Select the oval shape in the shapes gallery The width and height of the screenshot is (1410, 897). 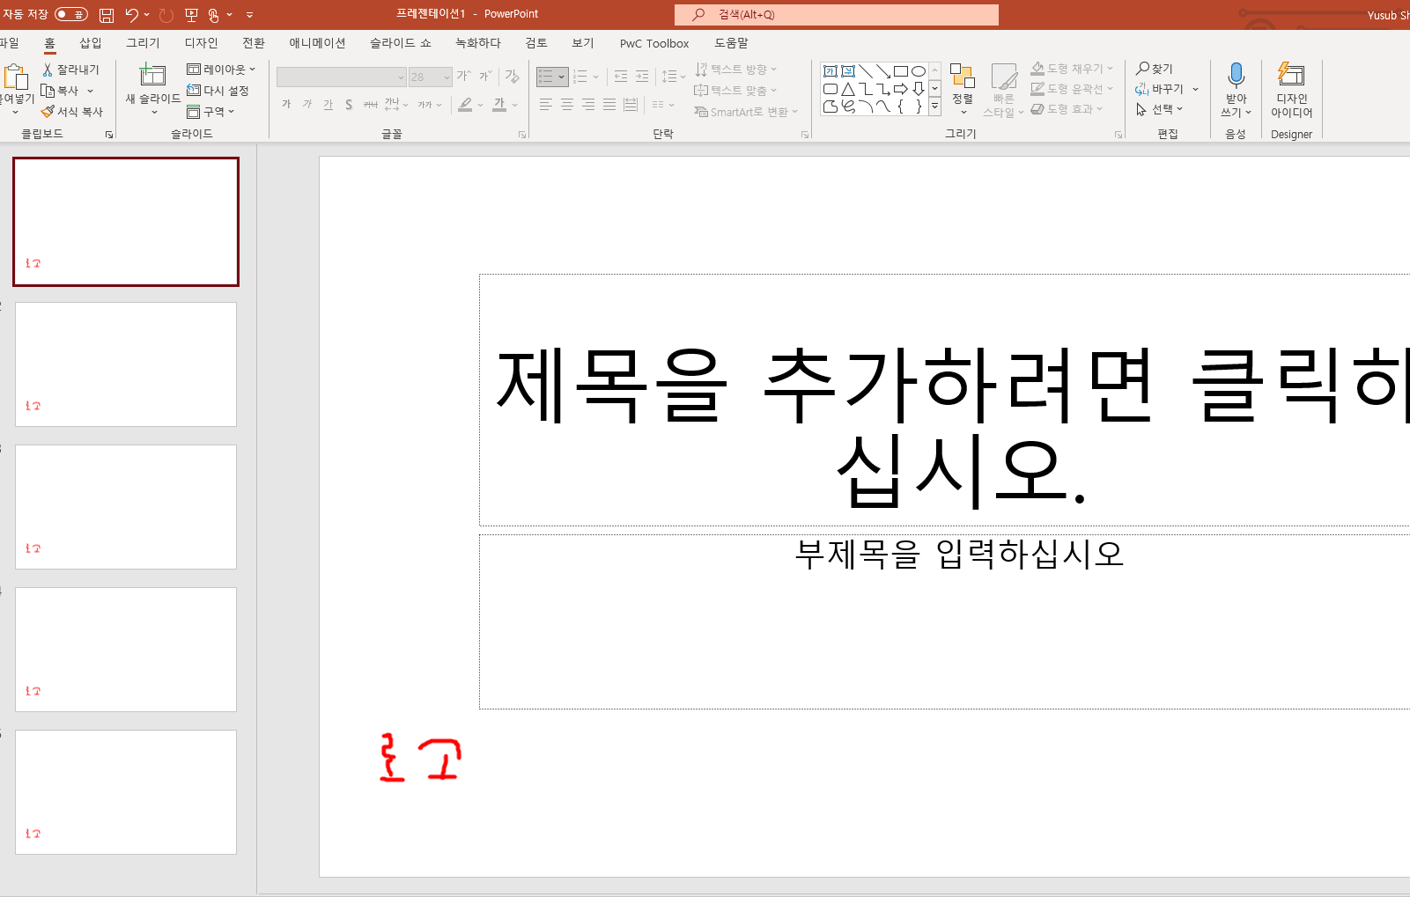(x=919, y=70)
